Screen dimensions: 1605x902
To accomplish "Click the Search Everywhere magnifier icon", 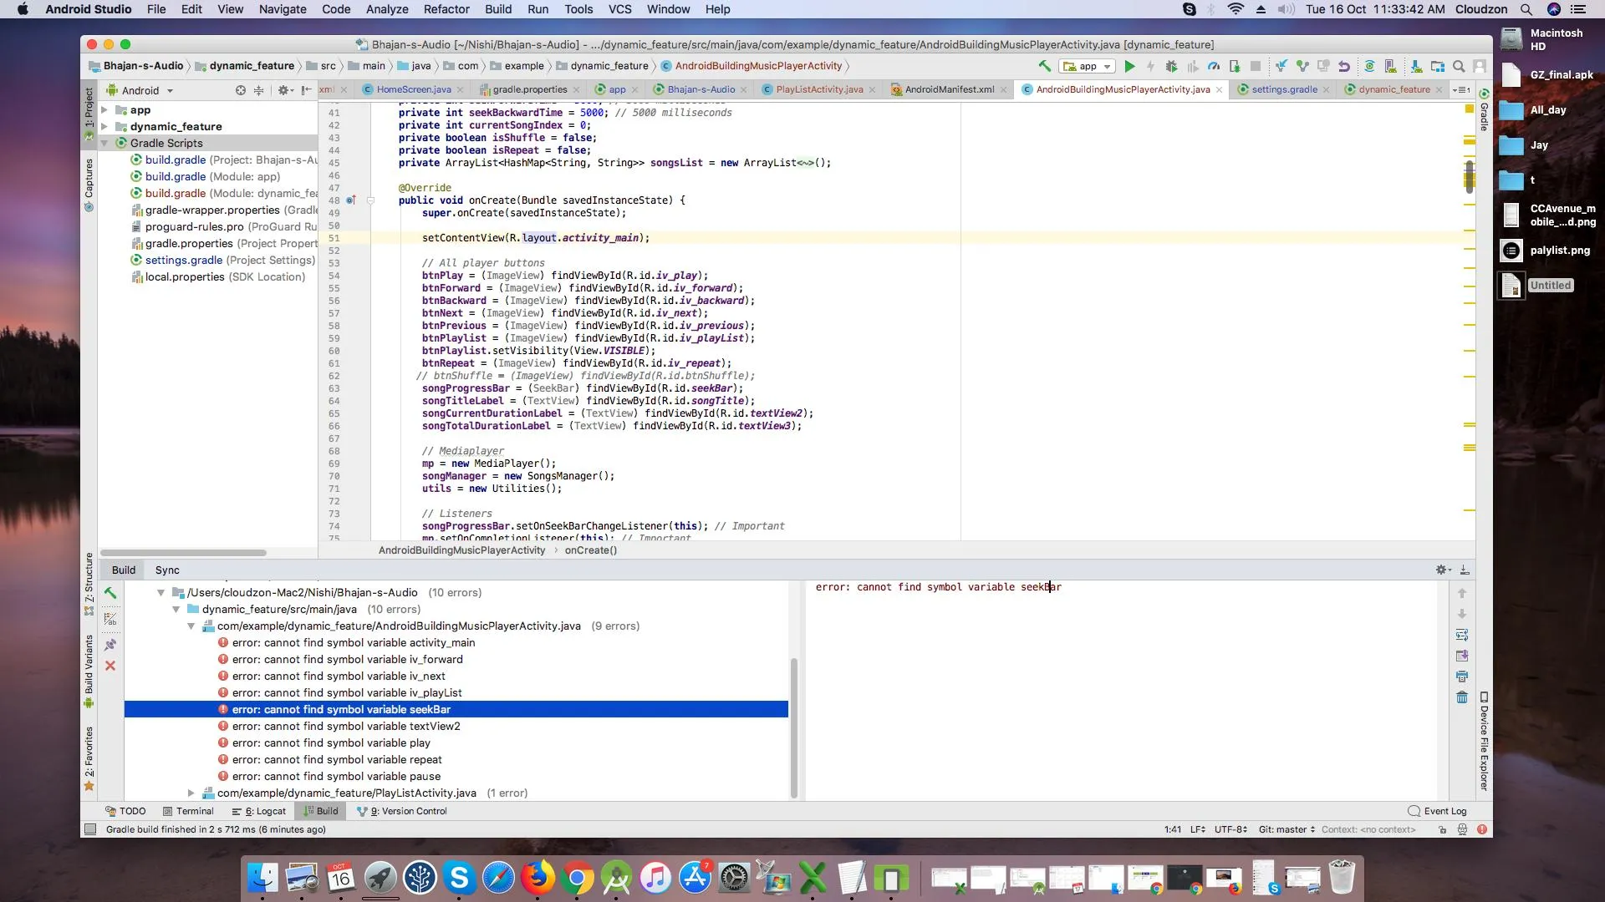I will (x=1459, y=66).
